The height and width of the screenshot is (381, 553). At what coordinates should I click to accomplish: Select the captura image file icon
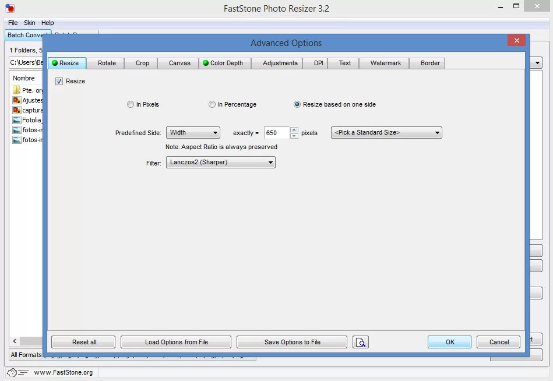coord(16,110)
